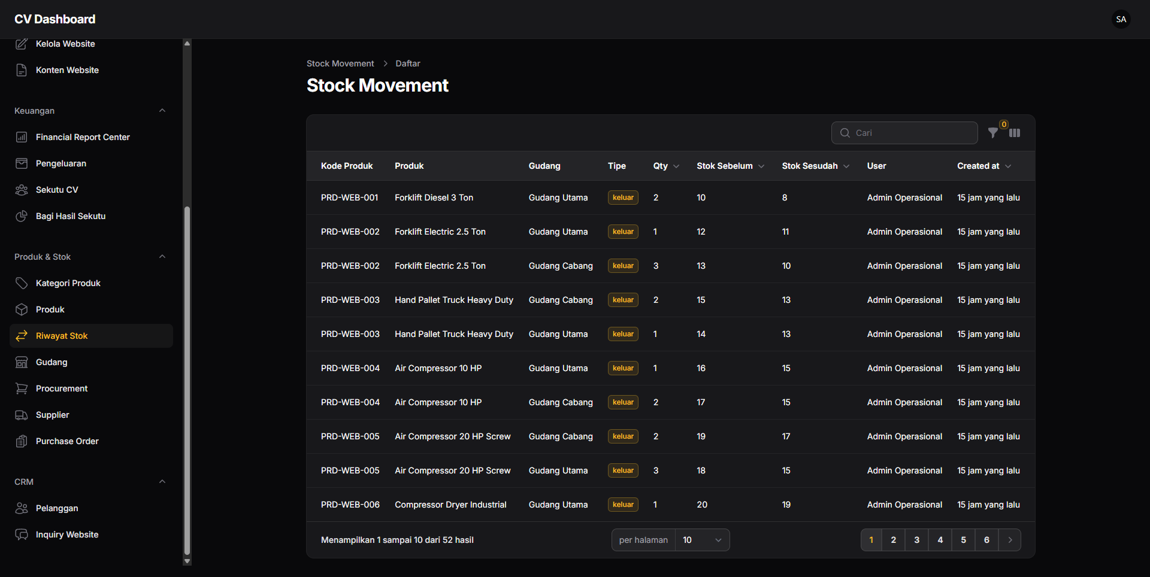Collapse the Keuangan sidebar section

tap(162, 111)
